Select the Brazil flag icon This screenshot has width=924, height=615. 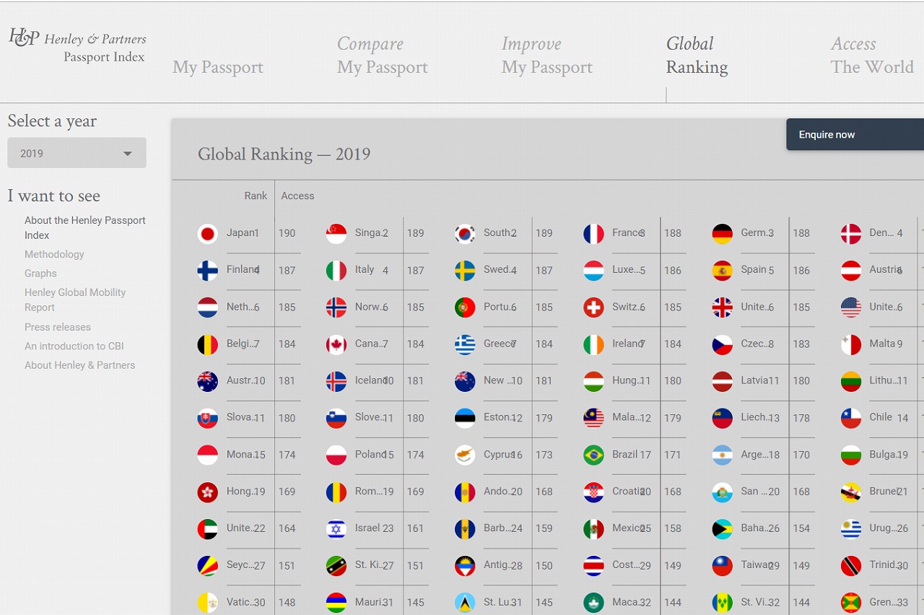click(x=593, y=455)
